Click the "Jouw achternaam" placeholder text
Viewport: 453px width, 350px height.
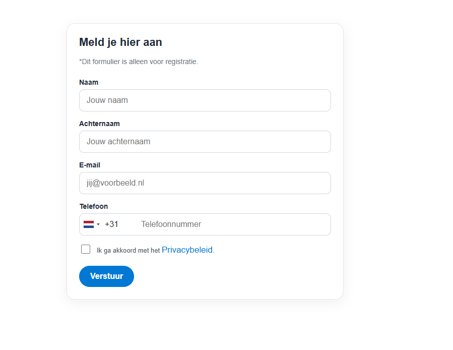[118, 142]
